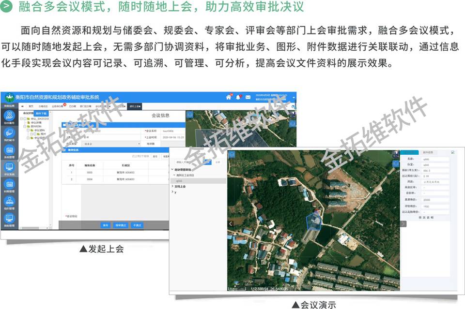This screenshot has height=309, width=465.
Task: Open the tab with the red badge
Action: (x=58, y=106)
